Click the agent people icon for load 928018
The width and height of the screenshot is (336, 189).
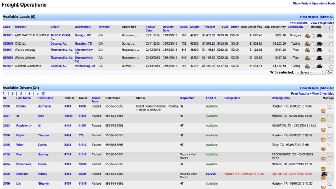(x=308, y=58)
